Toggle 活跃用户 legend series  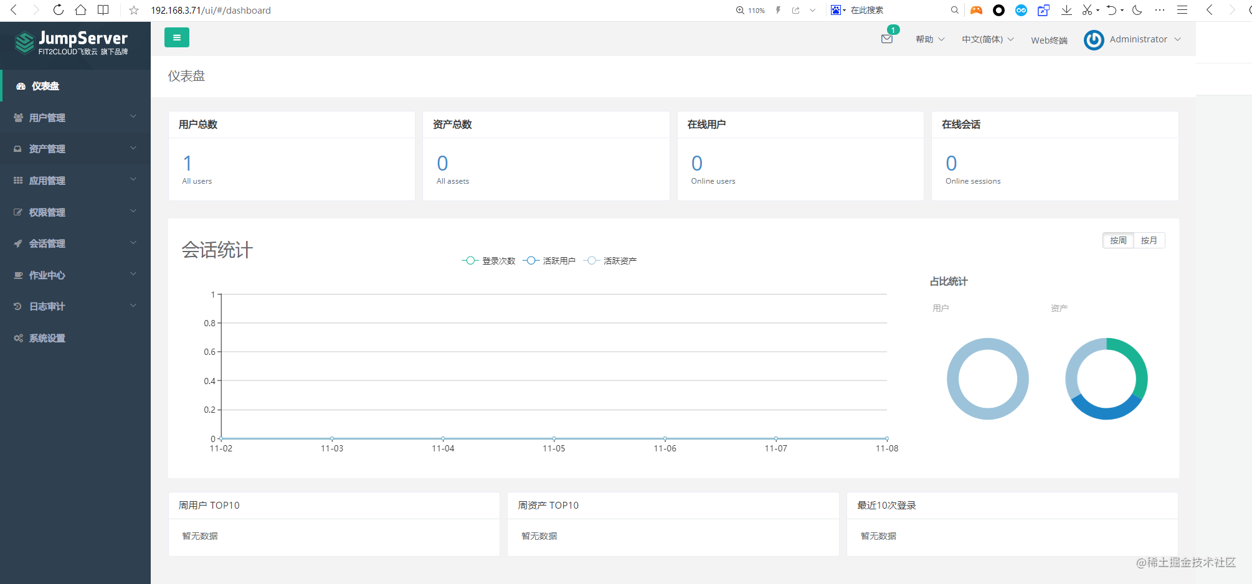549,261
